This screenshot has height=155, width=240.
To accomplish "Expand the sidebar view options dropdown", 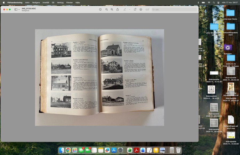I will click(19, 10).
